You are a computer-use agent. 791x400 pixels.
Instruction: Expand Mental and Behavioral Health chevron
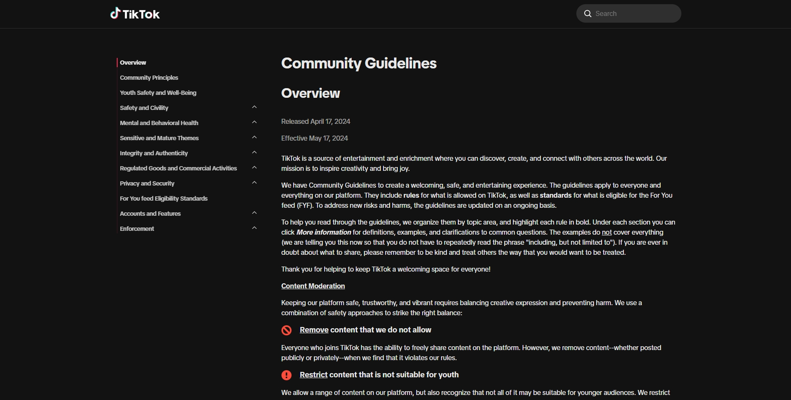254,123
